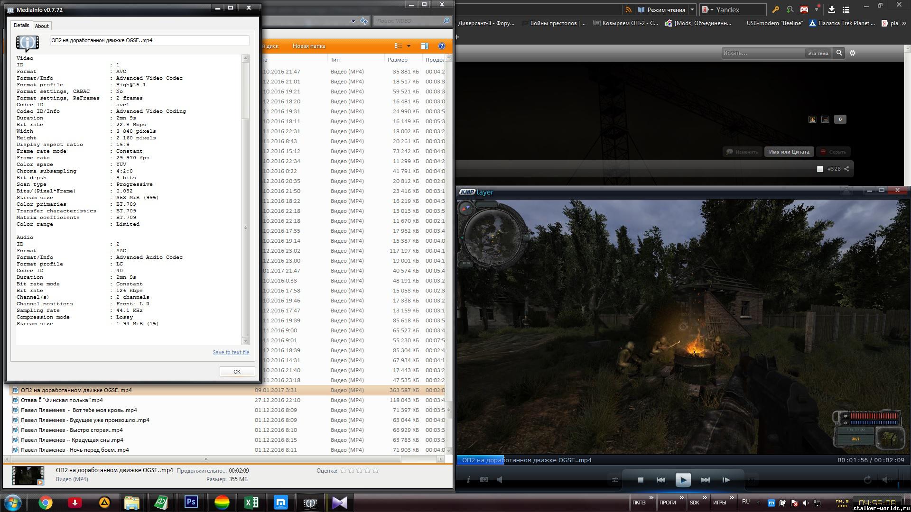911x512 pixels.
Task: Select Павел Пламенев - Ночь перед боем.mp4
Action: coord(227,450)
